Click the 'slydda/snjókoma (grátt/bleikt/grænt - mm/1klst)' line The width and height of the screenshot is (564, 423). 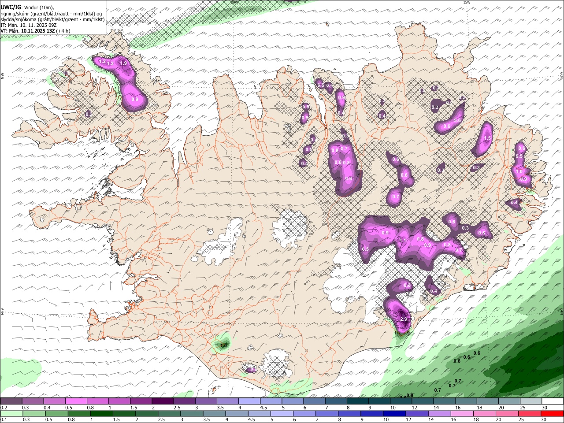tap(52, 19)
